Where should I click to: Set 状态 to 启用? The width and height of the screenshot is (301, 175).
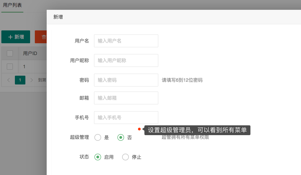click(x=98, y=157)
